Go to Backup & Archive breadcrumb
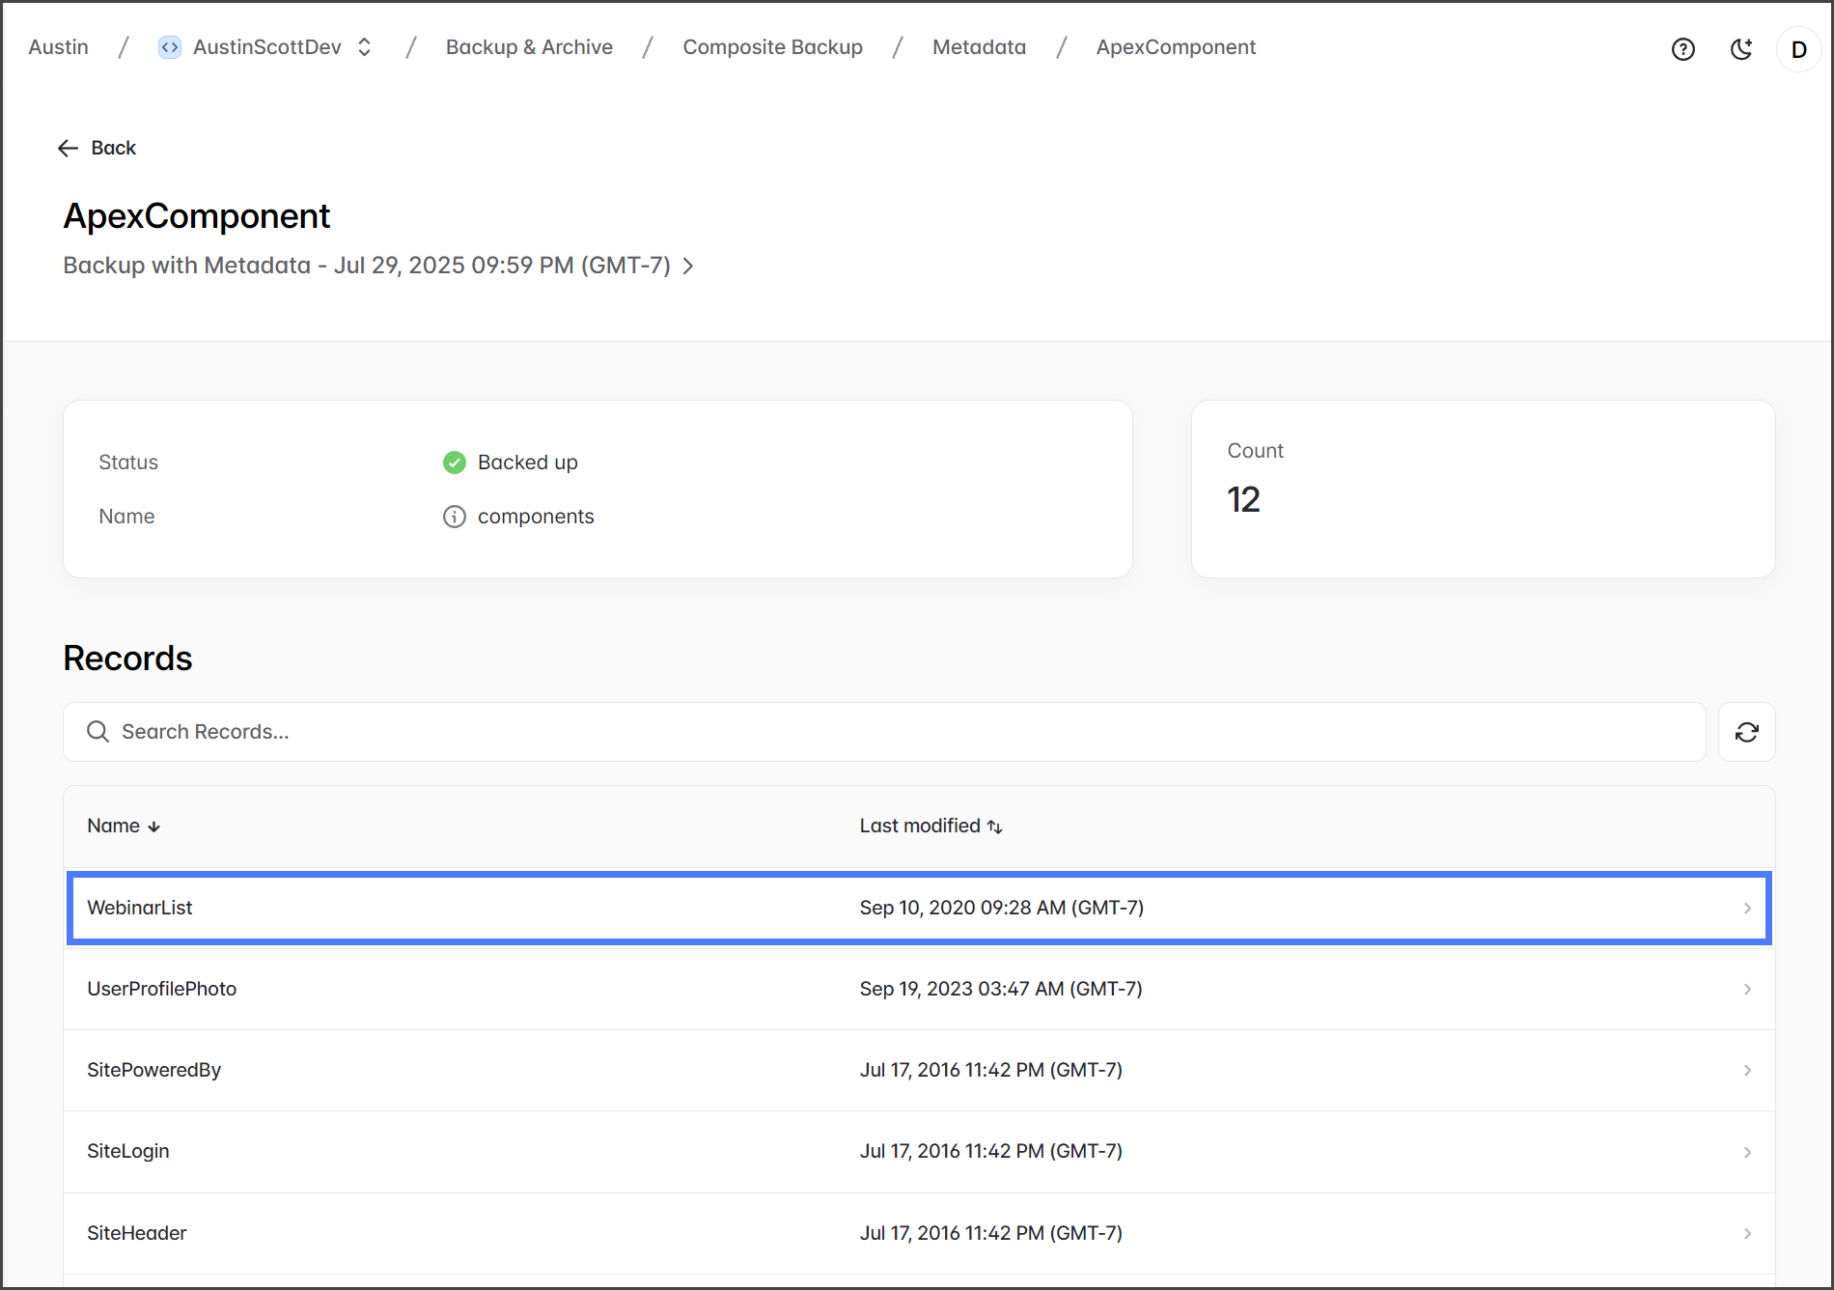1834x1290 pixels. tap(529, 47)
